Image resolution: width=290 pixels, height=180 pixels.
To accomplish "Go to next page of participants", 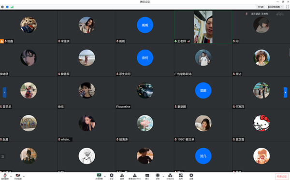I will point(285,92).
